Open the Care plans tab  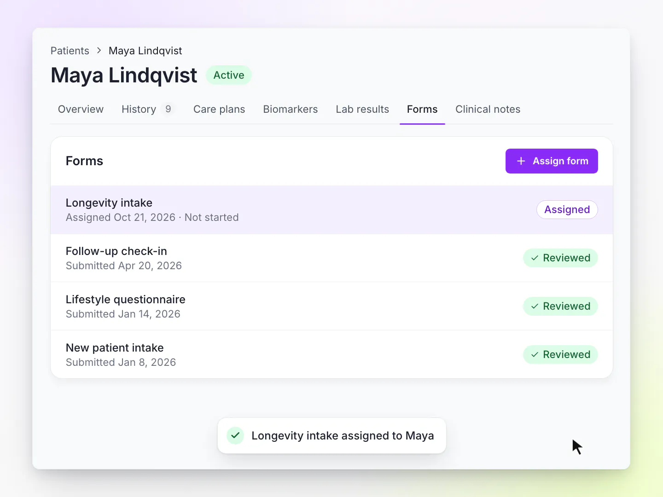point(219,109)
